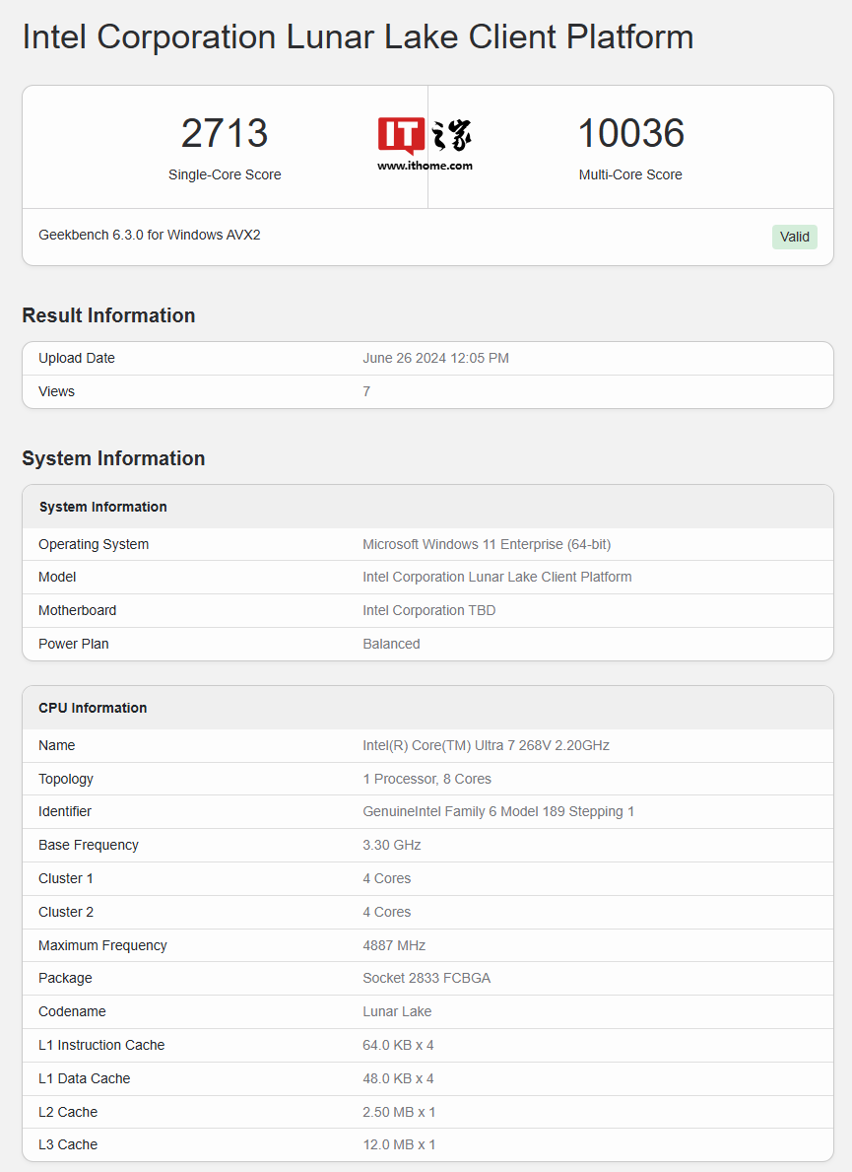The image size is (852, 1172).
Task: Select the "4887 MHz" maximum frequency value
Action: 394,945
